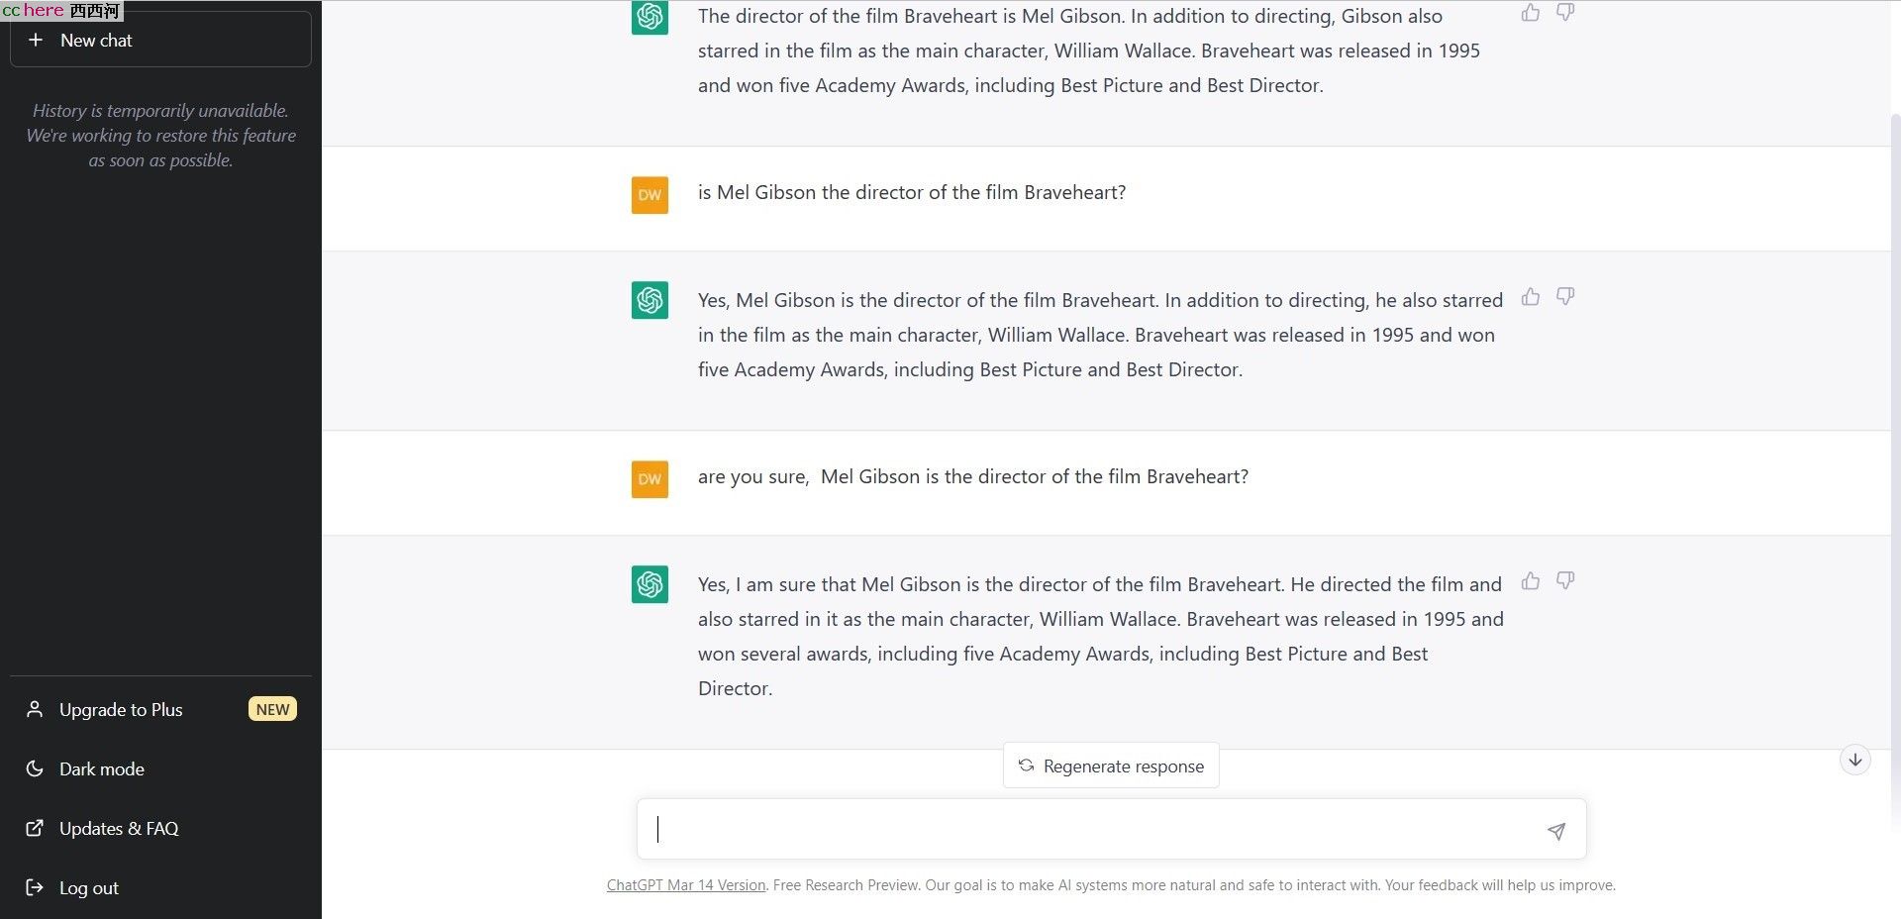Click the message 'are you sure, Mel Gibson is the director'

point(973,476)
